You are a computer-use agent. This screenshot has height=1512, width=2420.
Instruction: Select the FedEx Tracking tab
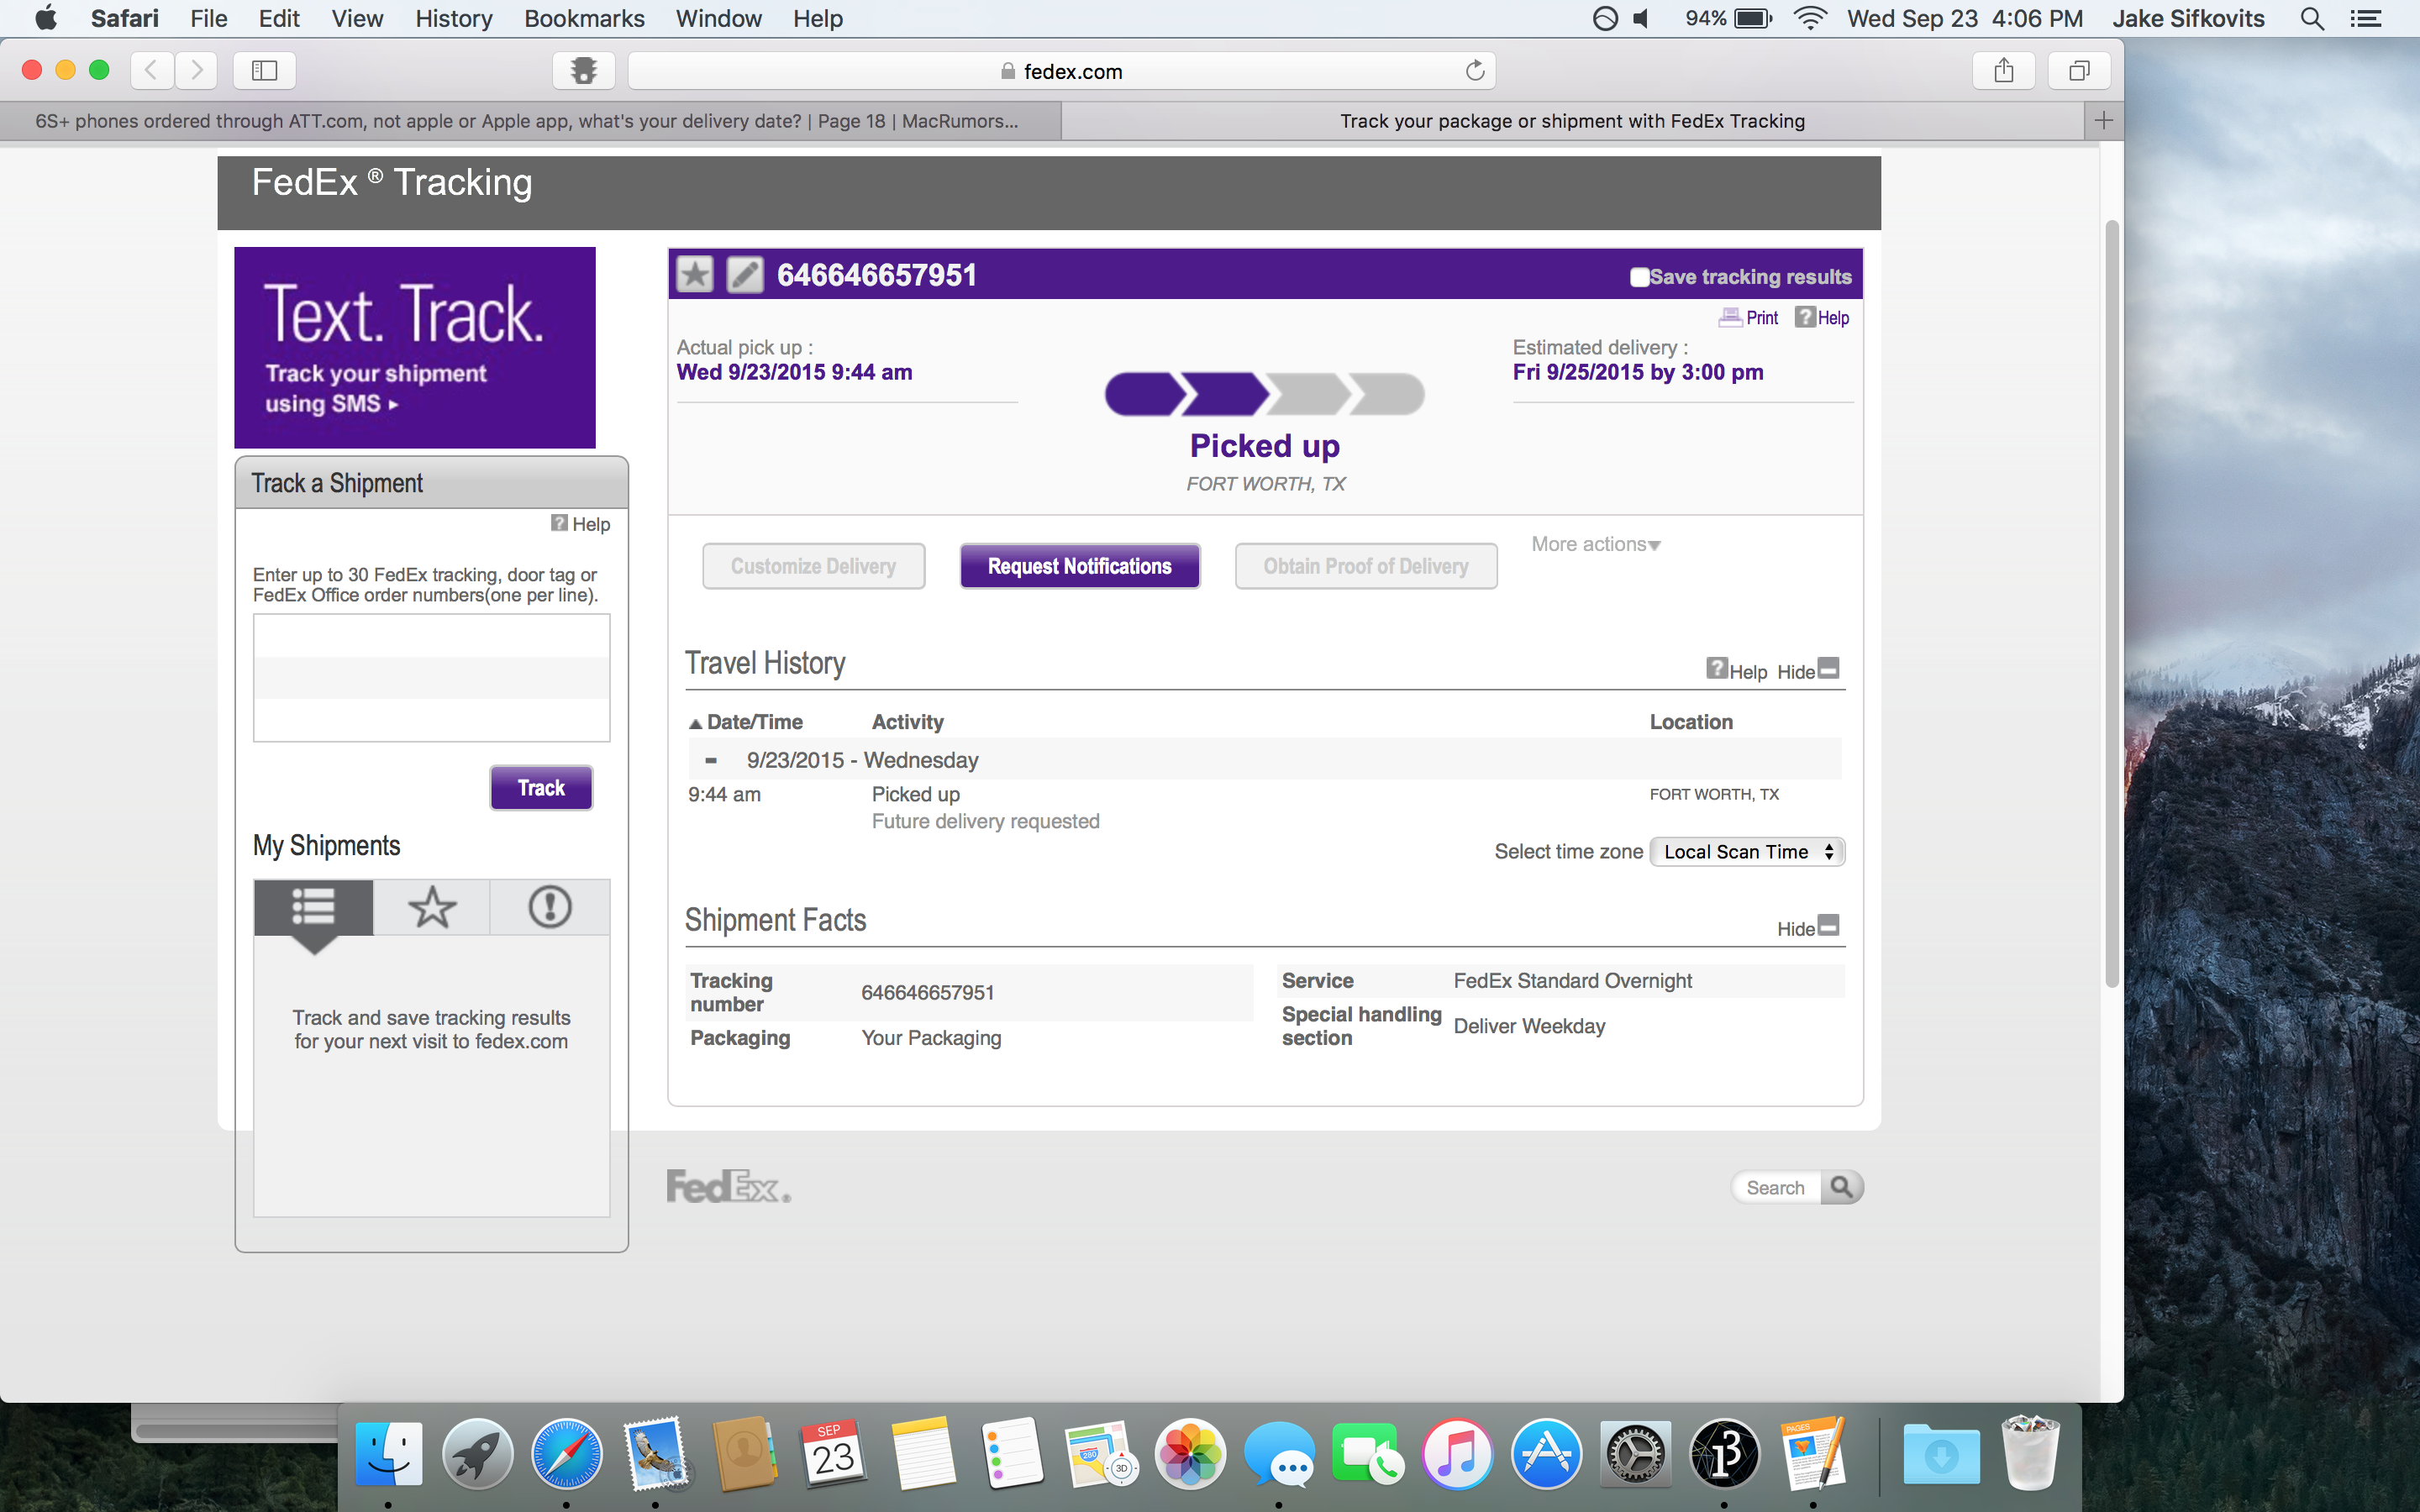point(1572,121)
